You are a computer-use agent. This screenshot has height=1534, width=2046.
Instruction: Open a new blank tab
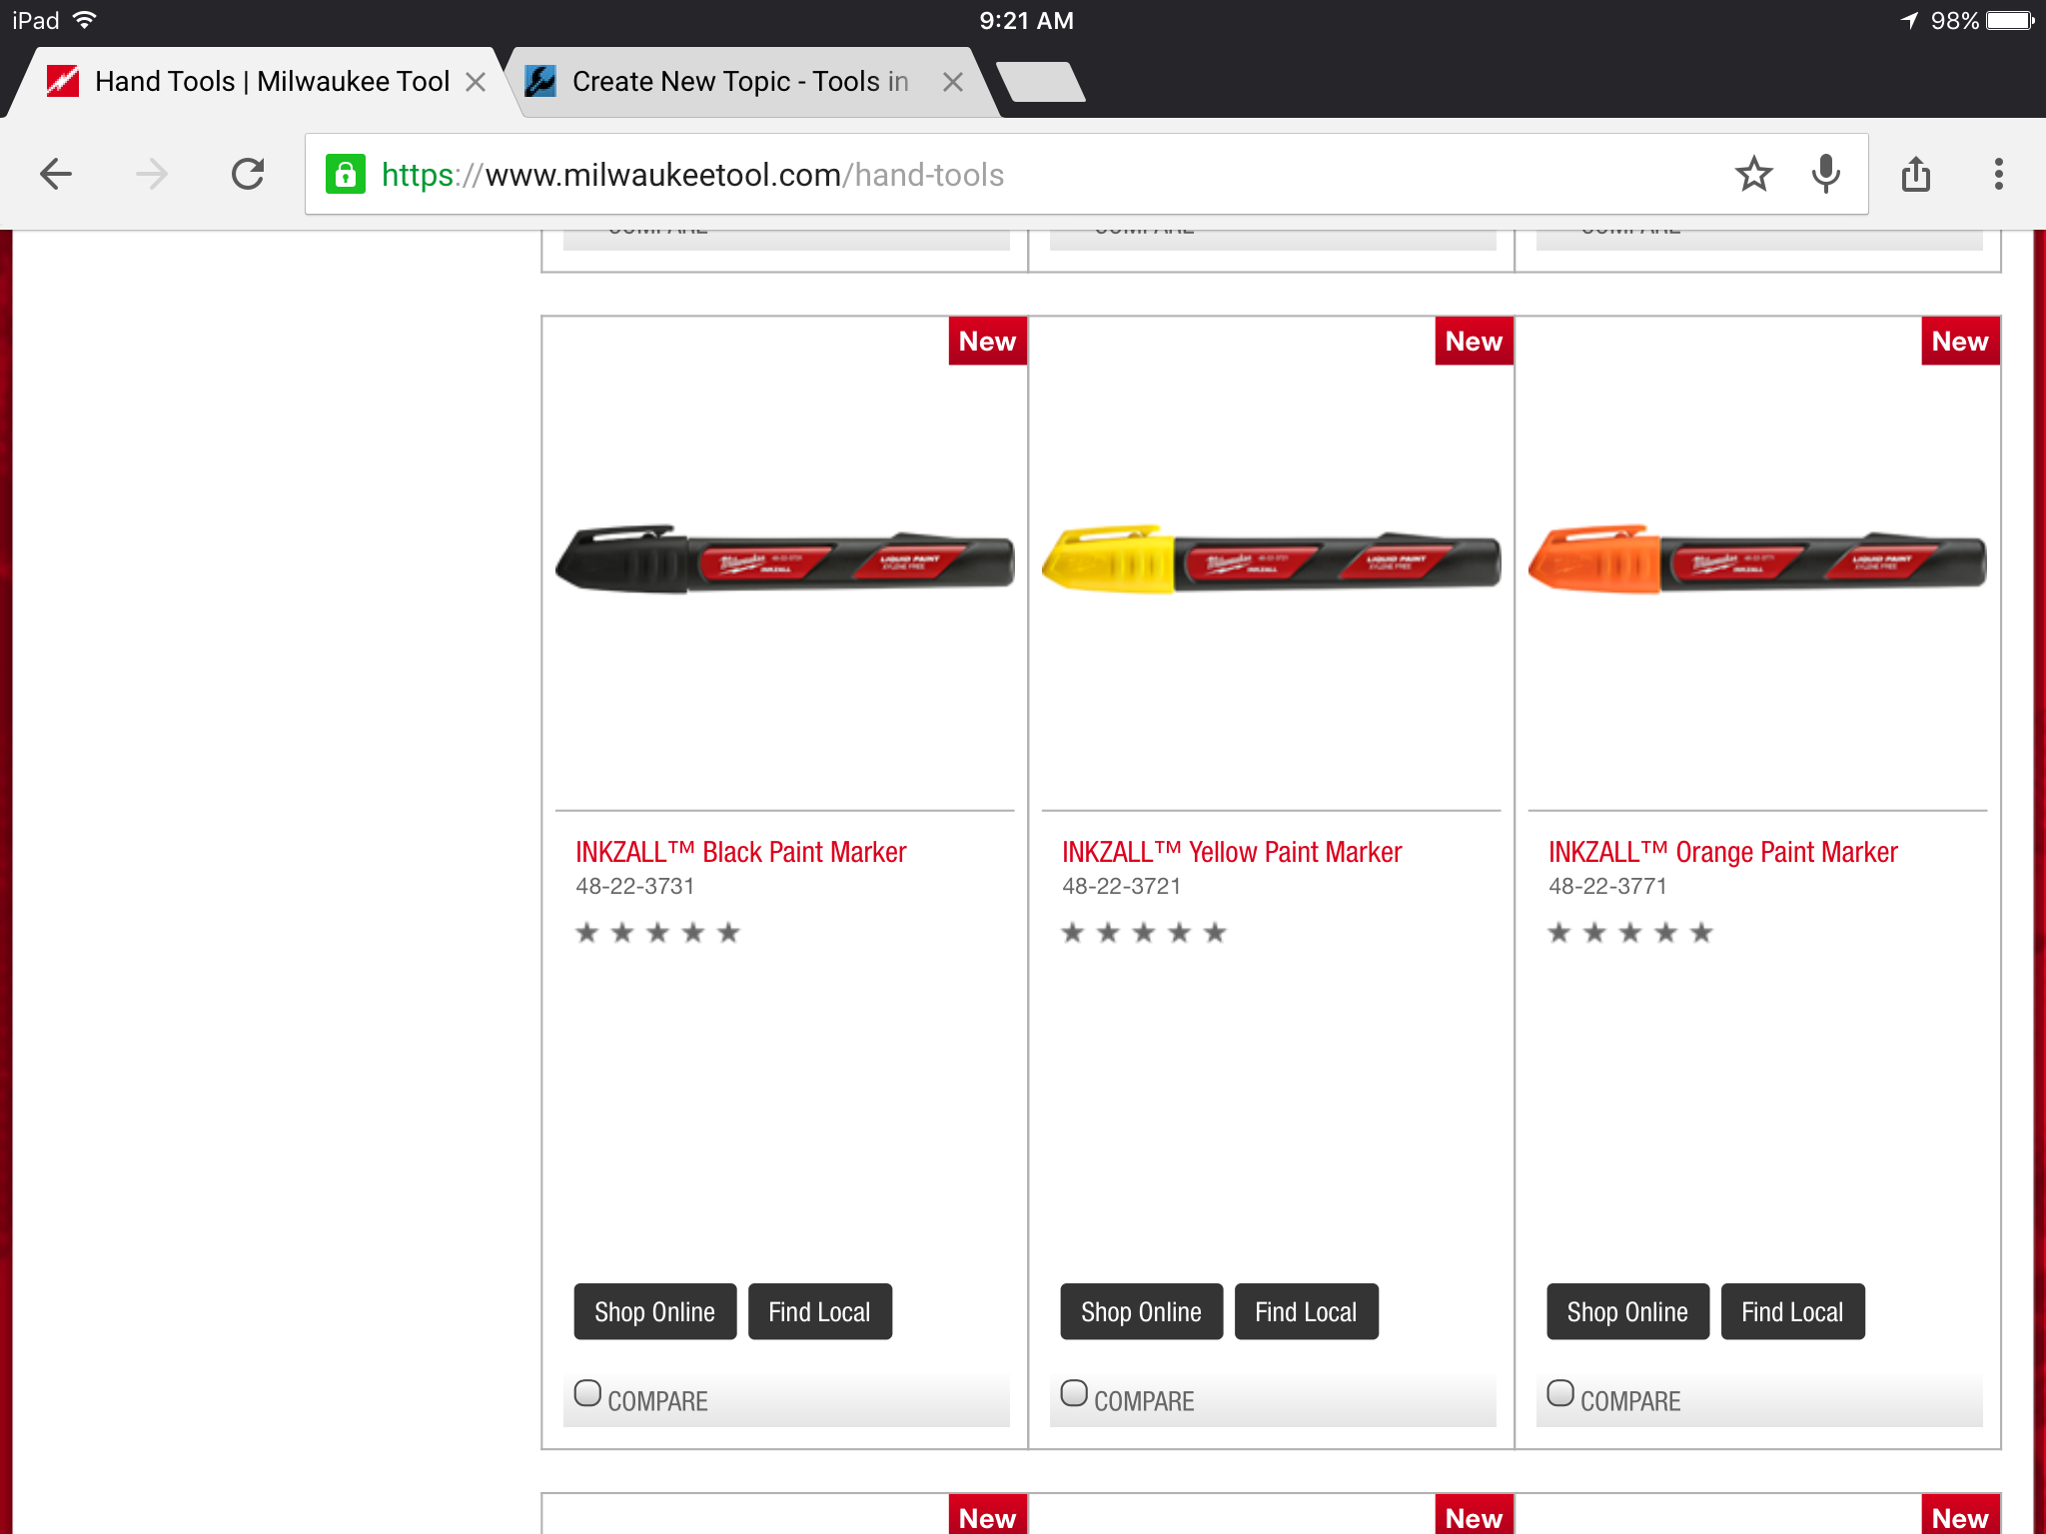[x=1041, y=82]
